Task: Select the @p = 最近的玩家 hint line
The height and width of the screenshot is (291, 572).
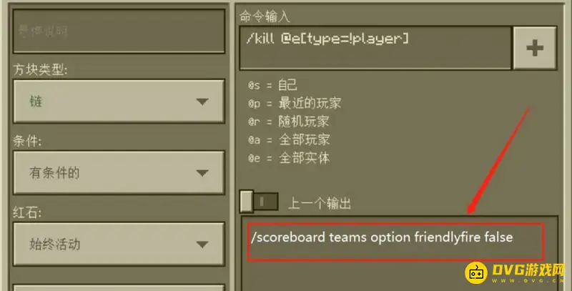Action: pyautogui.click(x=295, y=103)
